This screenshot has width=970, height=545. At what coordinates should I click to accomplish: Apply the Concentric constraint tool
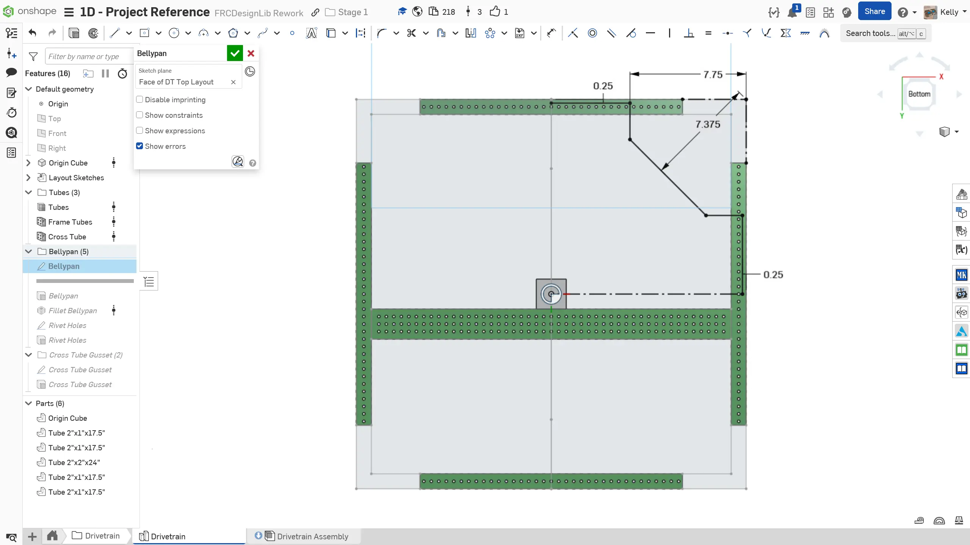pyautogui.click(x=592, y=33)
